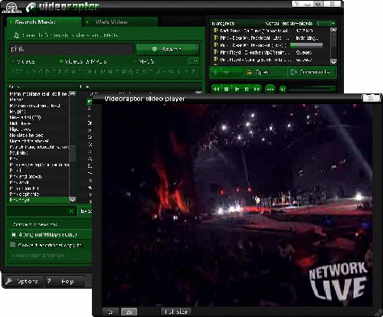The width and height of the screenshot is (383, 317).
Task: Filter artists by the letter Z
Action: pos(193,72)
